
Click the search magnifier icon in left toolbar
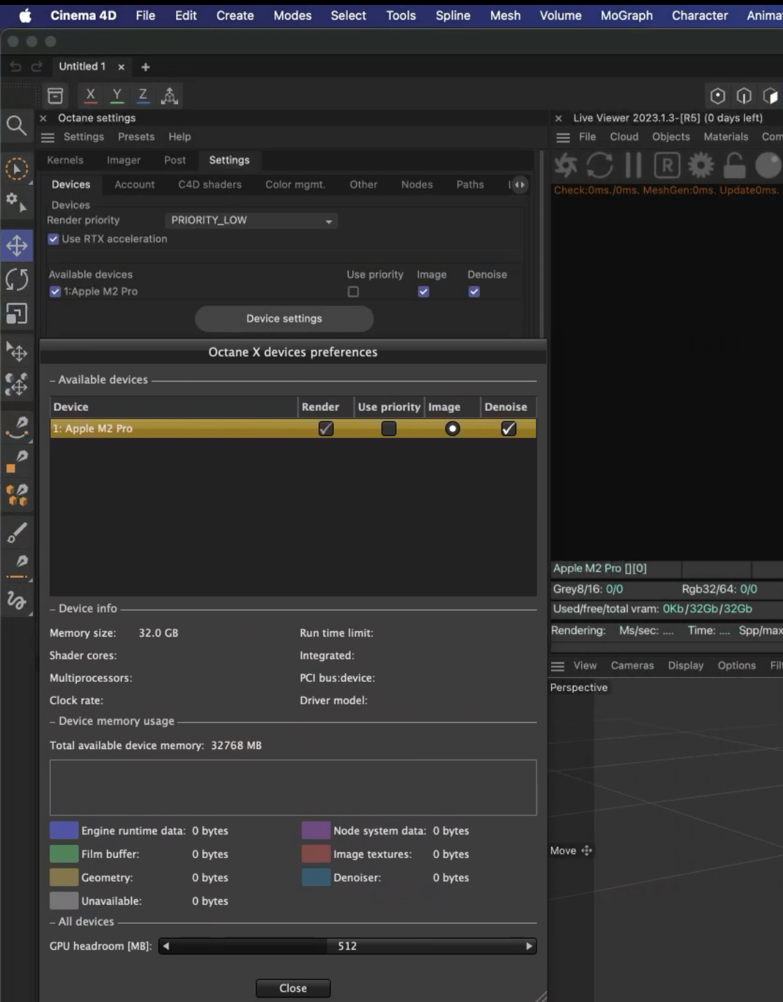coord(16,126)
